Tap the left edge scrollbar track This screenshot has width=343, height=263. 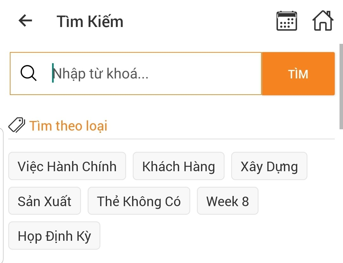1,191
